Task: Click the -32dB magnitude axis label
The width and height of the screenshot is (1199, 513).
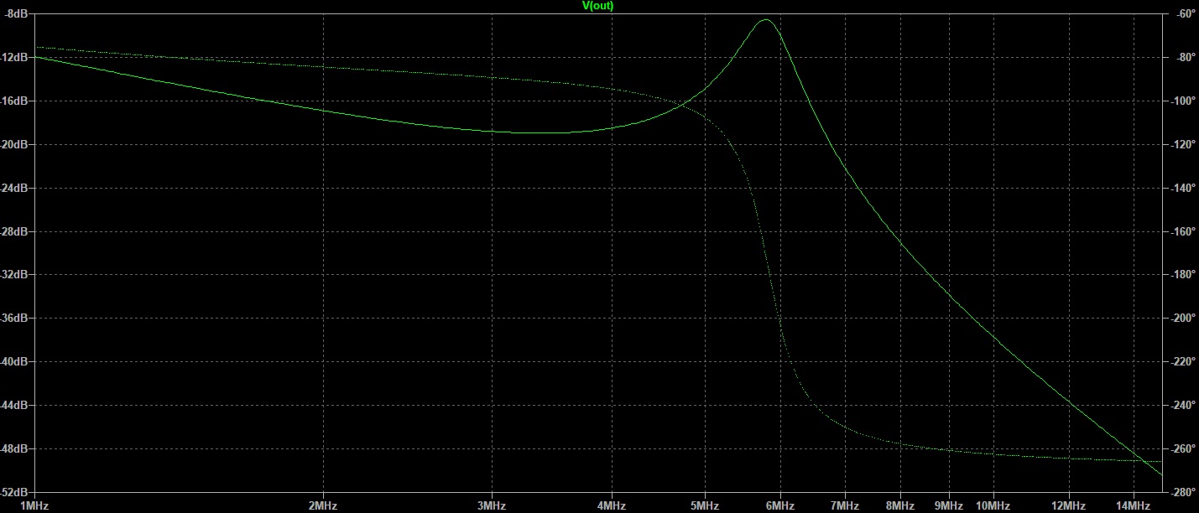Action: click(14, 275)
